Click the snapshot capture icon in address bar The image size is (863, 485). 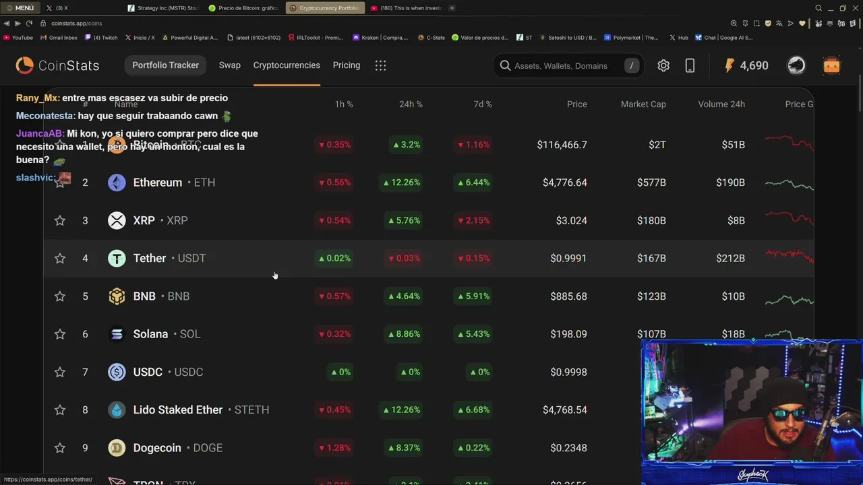(757, 23)
